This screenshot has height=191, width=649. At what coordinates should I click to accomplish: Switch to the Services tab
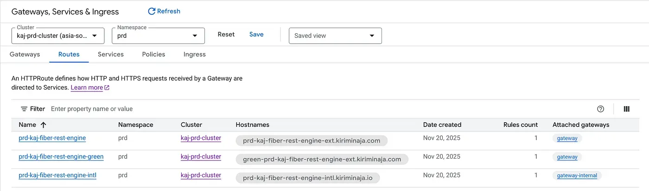coord(110,54)
